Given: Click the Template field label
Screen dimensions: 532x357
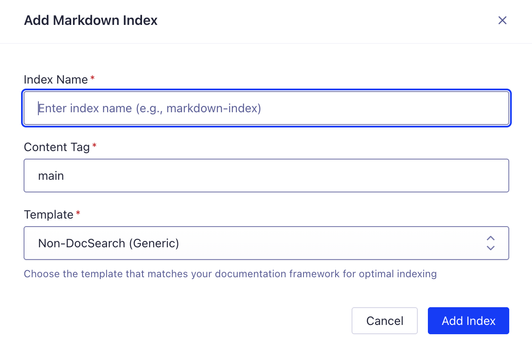Looking at the screenshot, I should pos(48,214).
